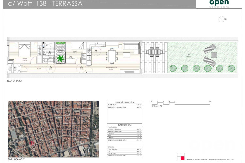
Task: Click the outdoor terrace table set
Action: pos(155,52)
